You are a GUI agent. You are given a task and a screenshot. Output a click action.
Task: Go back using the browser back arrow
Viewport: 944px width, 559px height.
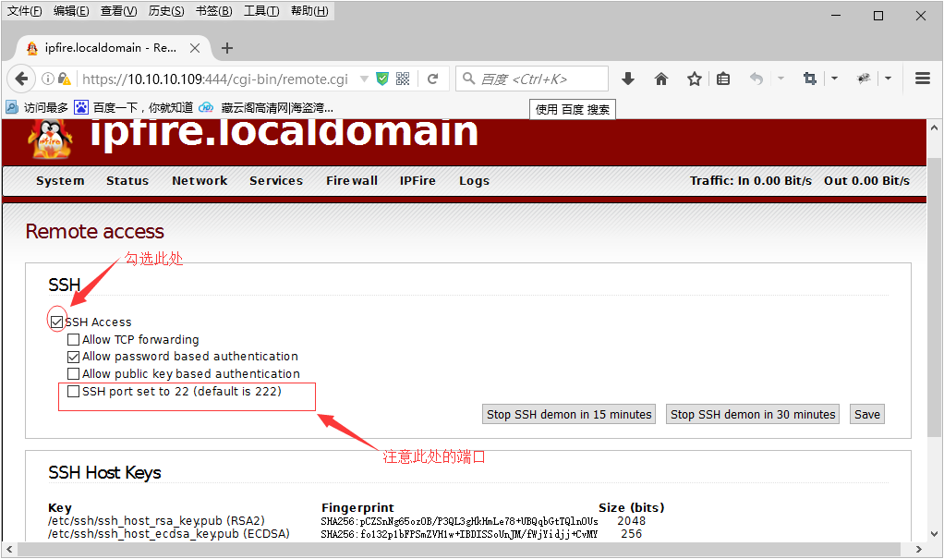pos(21,79)
